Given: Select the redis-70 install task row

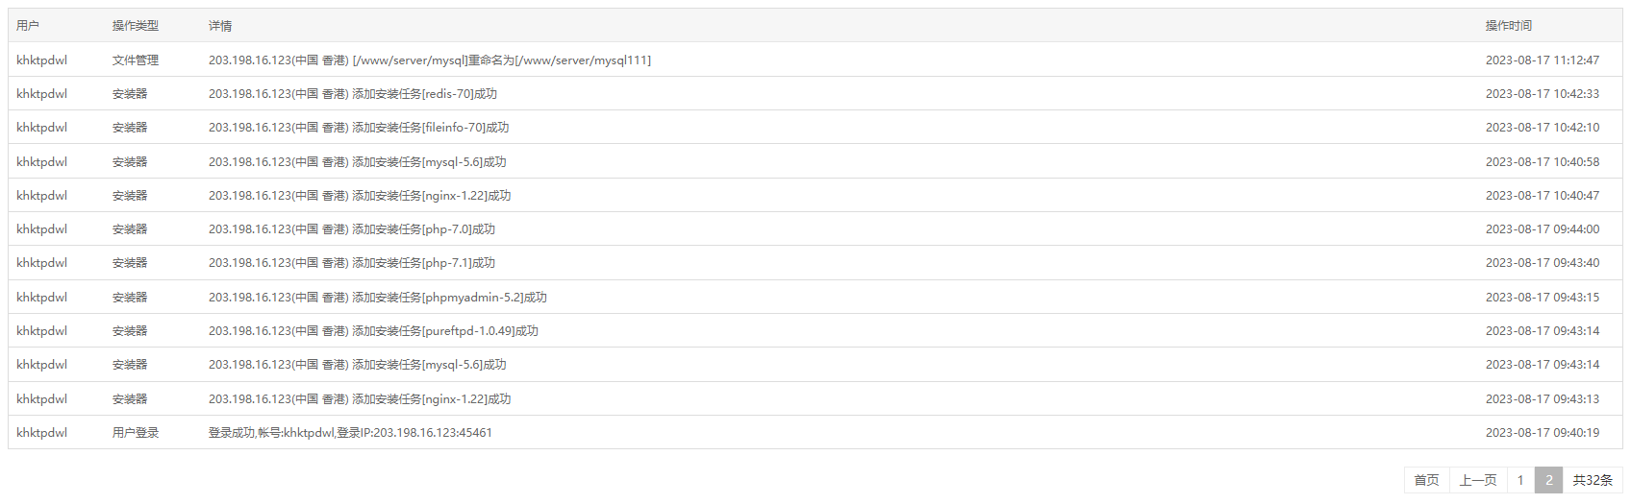Looking at the screenshot, I should click(815, 93).
